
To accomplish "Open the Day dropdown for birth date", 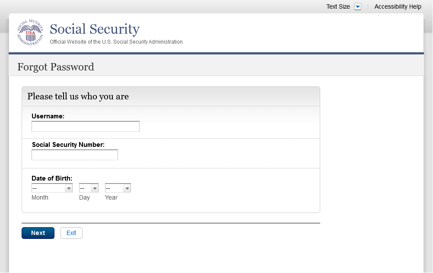I will 89,188.
